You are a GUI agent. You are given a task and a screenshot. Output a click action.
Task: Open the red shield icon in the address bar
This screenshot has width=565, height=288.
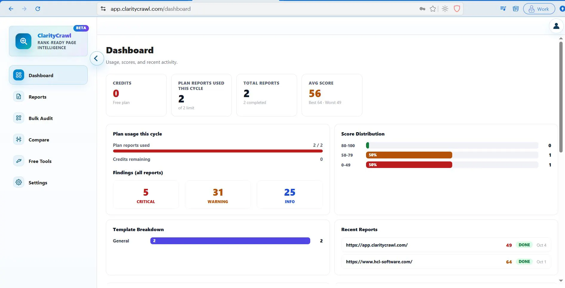click(457, 9)
